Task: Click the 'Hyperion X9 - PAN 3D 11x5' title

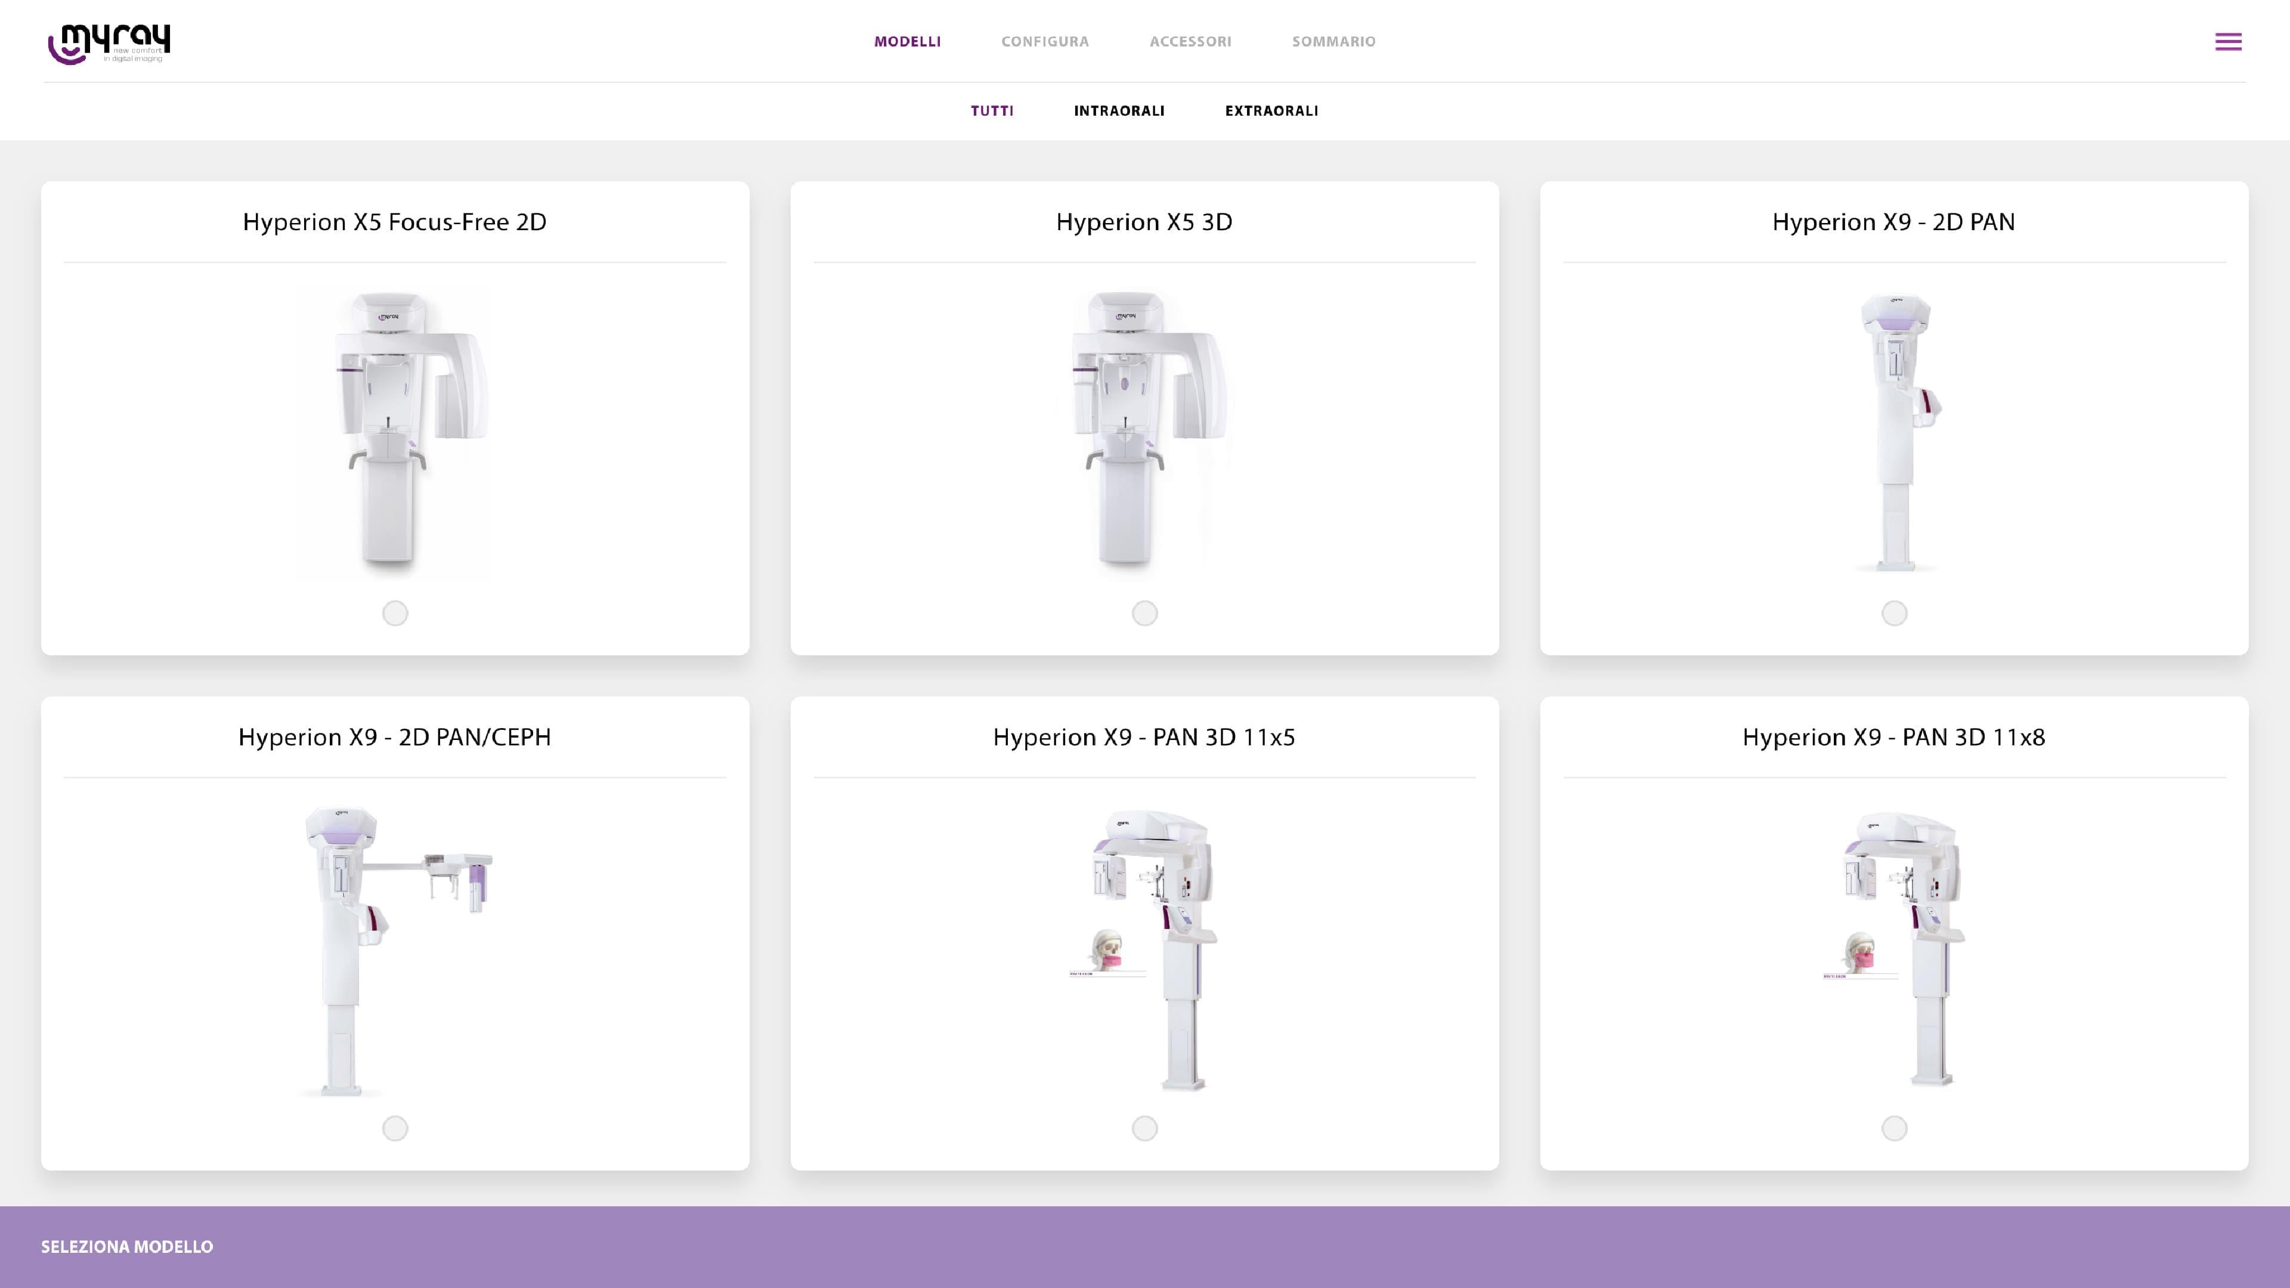Action: (x=1144, y=737)
